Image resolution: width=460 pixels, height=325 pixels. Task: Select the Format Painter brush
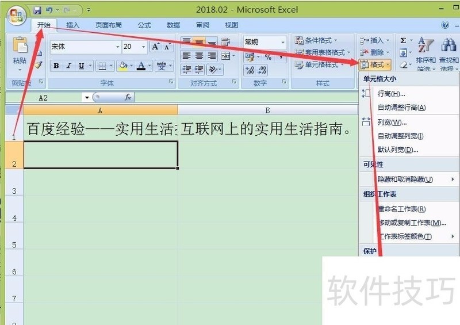[x=39, y=65]
